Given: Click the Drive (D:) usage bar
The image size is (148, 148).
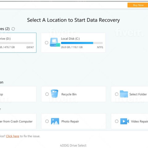Looking at the screenshot, I should pyautogui.click(x=17, y=43).
